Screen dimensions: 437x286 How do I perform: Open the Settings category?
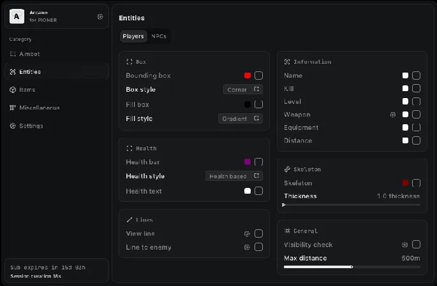click(x=31, y=125)
